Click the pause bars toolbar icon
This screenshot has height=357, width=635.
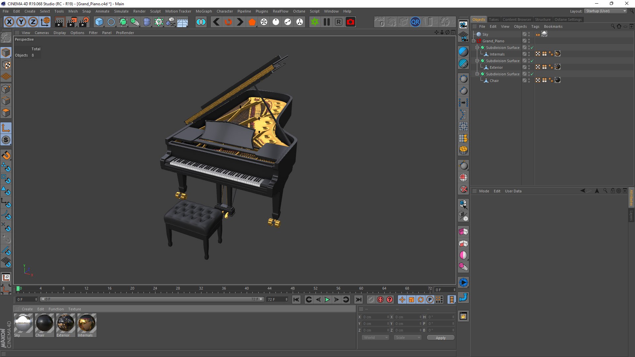(326, 22)
